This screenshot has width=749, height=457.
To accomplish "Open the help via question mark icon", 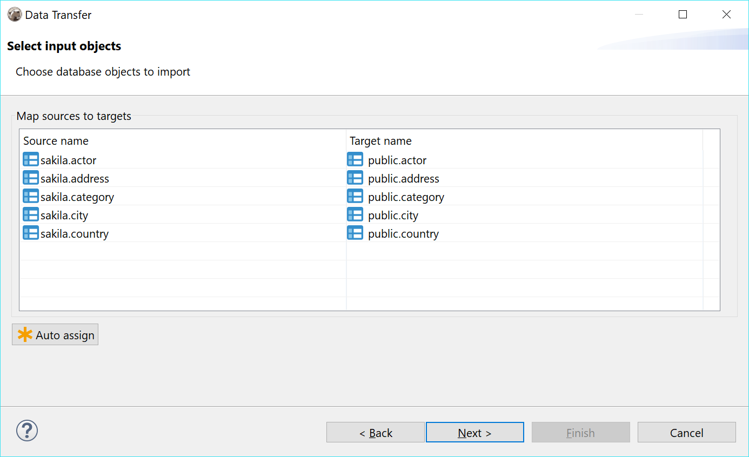I will [26, 431].
